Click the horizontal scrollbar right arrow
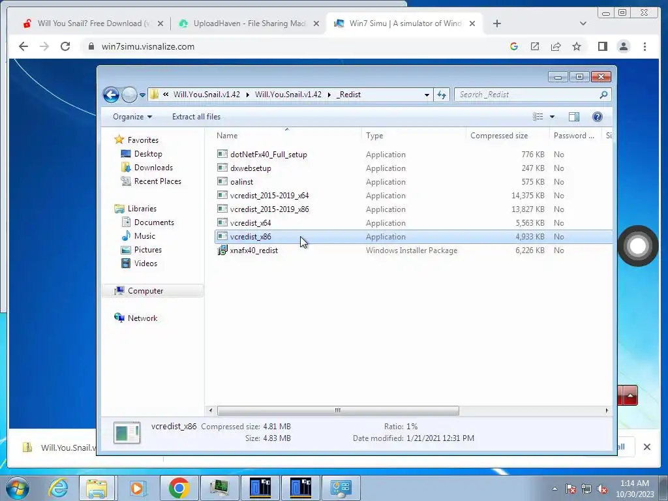668x501 pixels. point(607,411)
